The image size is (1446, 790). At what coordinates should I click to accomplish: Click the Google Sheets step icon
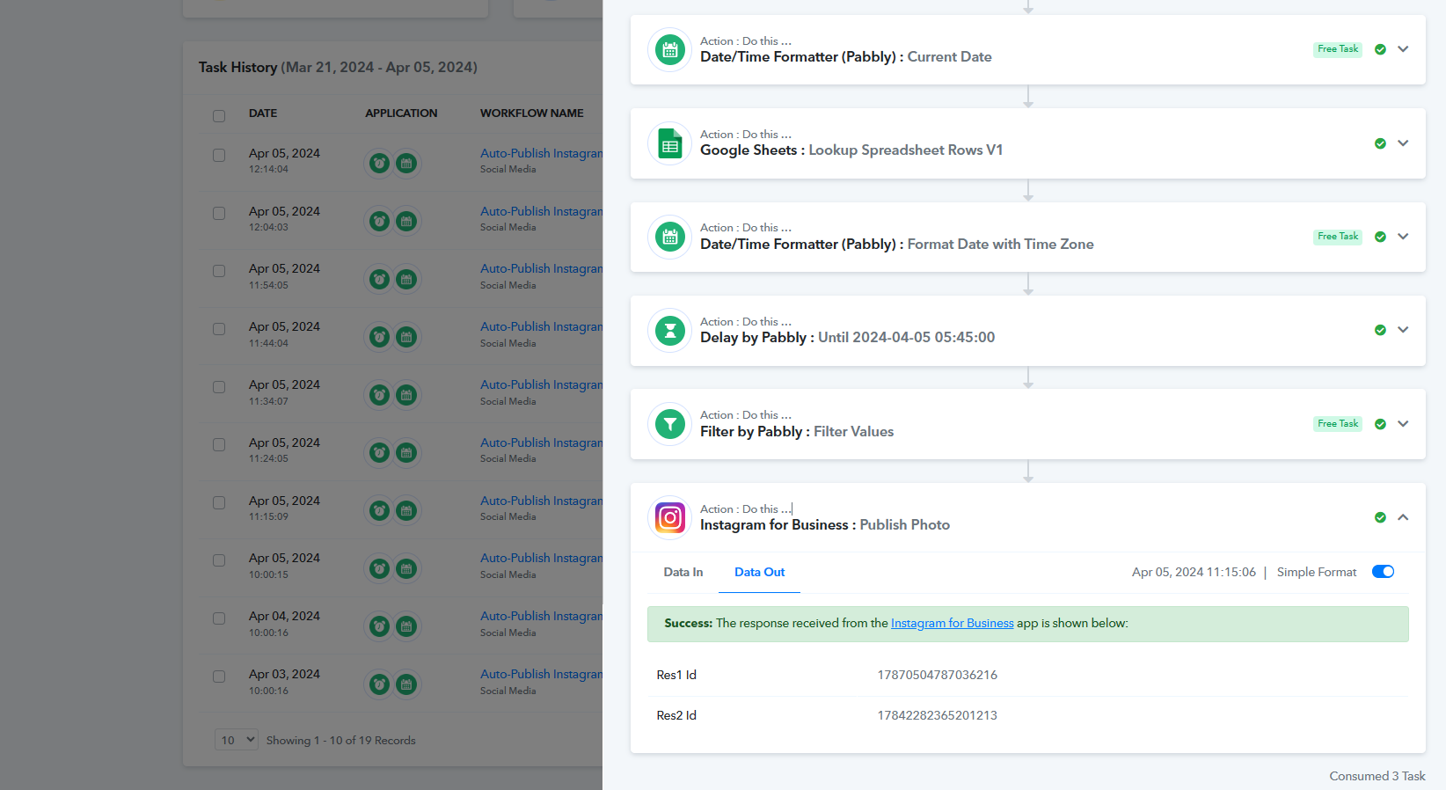[x=669, y=143]
